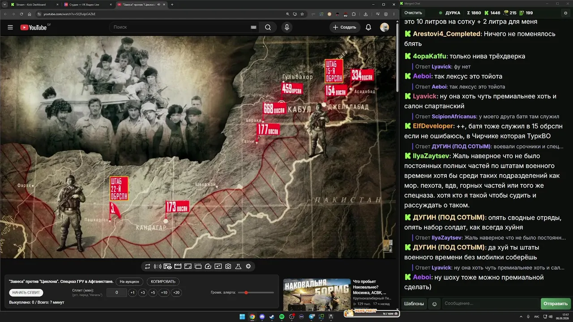Screen dimensions: 573x322
Task: Switch to the Stream - Kick Dashboard tab
Action: pos(34,4)
